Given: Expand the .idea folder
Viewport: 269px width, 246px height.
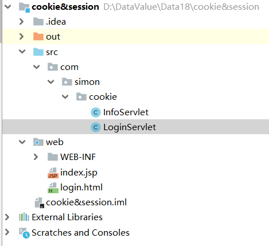Looking at the screenshot, I should [21, 21].
